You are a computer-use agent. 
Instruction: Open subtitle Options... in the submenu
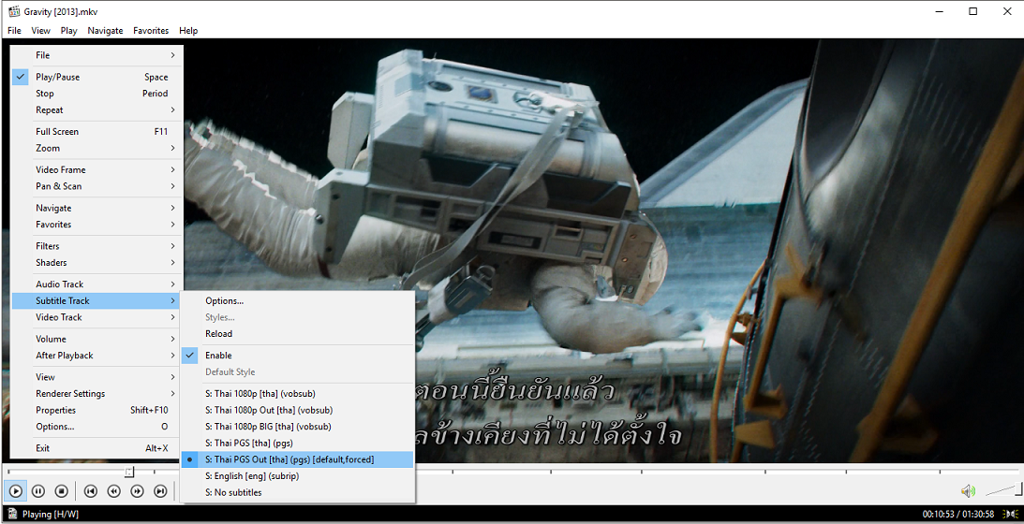(x=297, y=300)
